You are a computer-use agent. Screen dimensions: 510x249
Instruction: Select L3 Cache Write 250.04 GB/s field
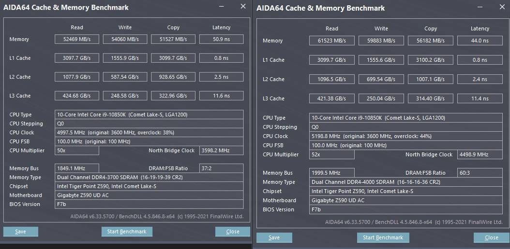pyautogui.click(x=381, y=98)
